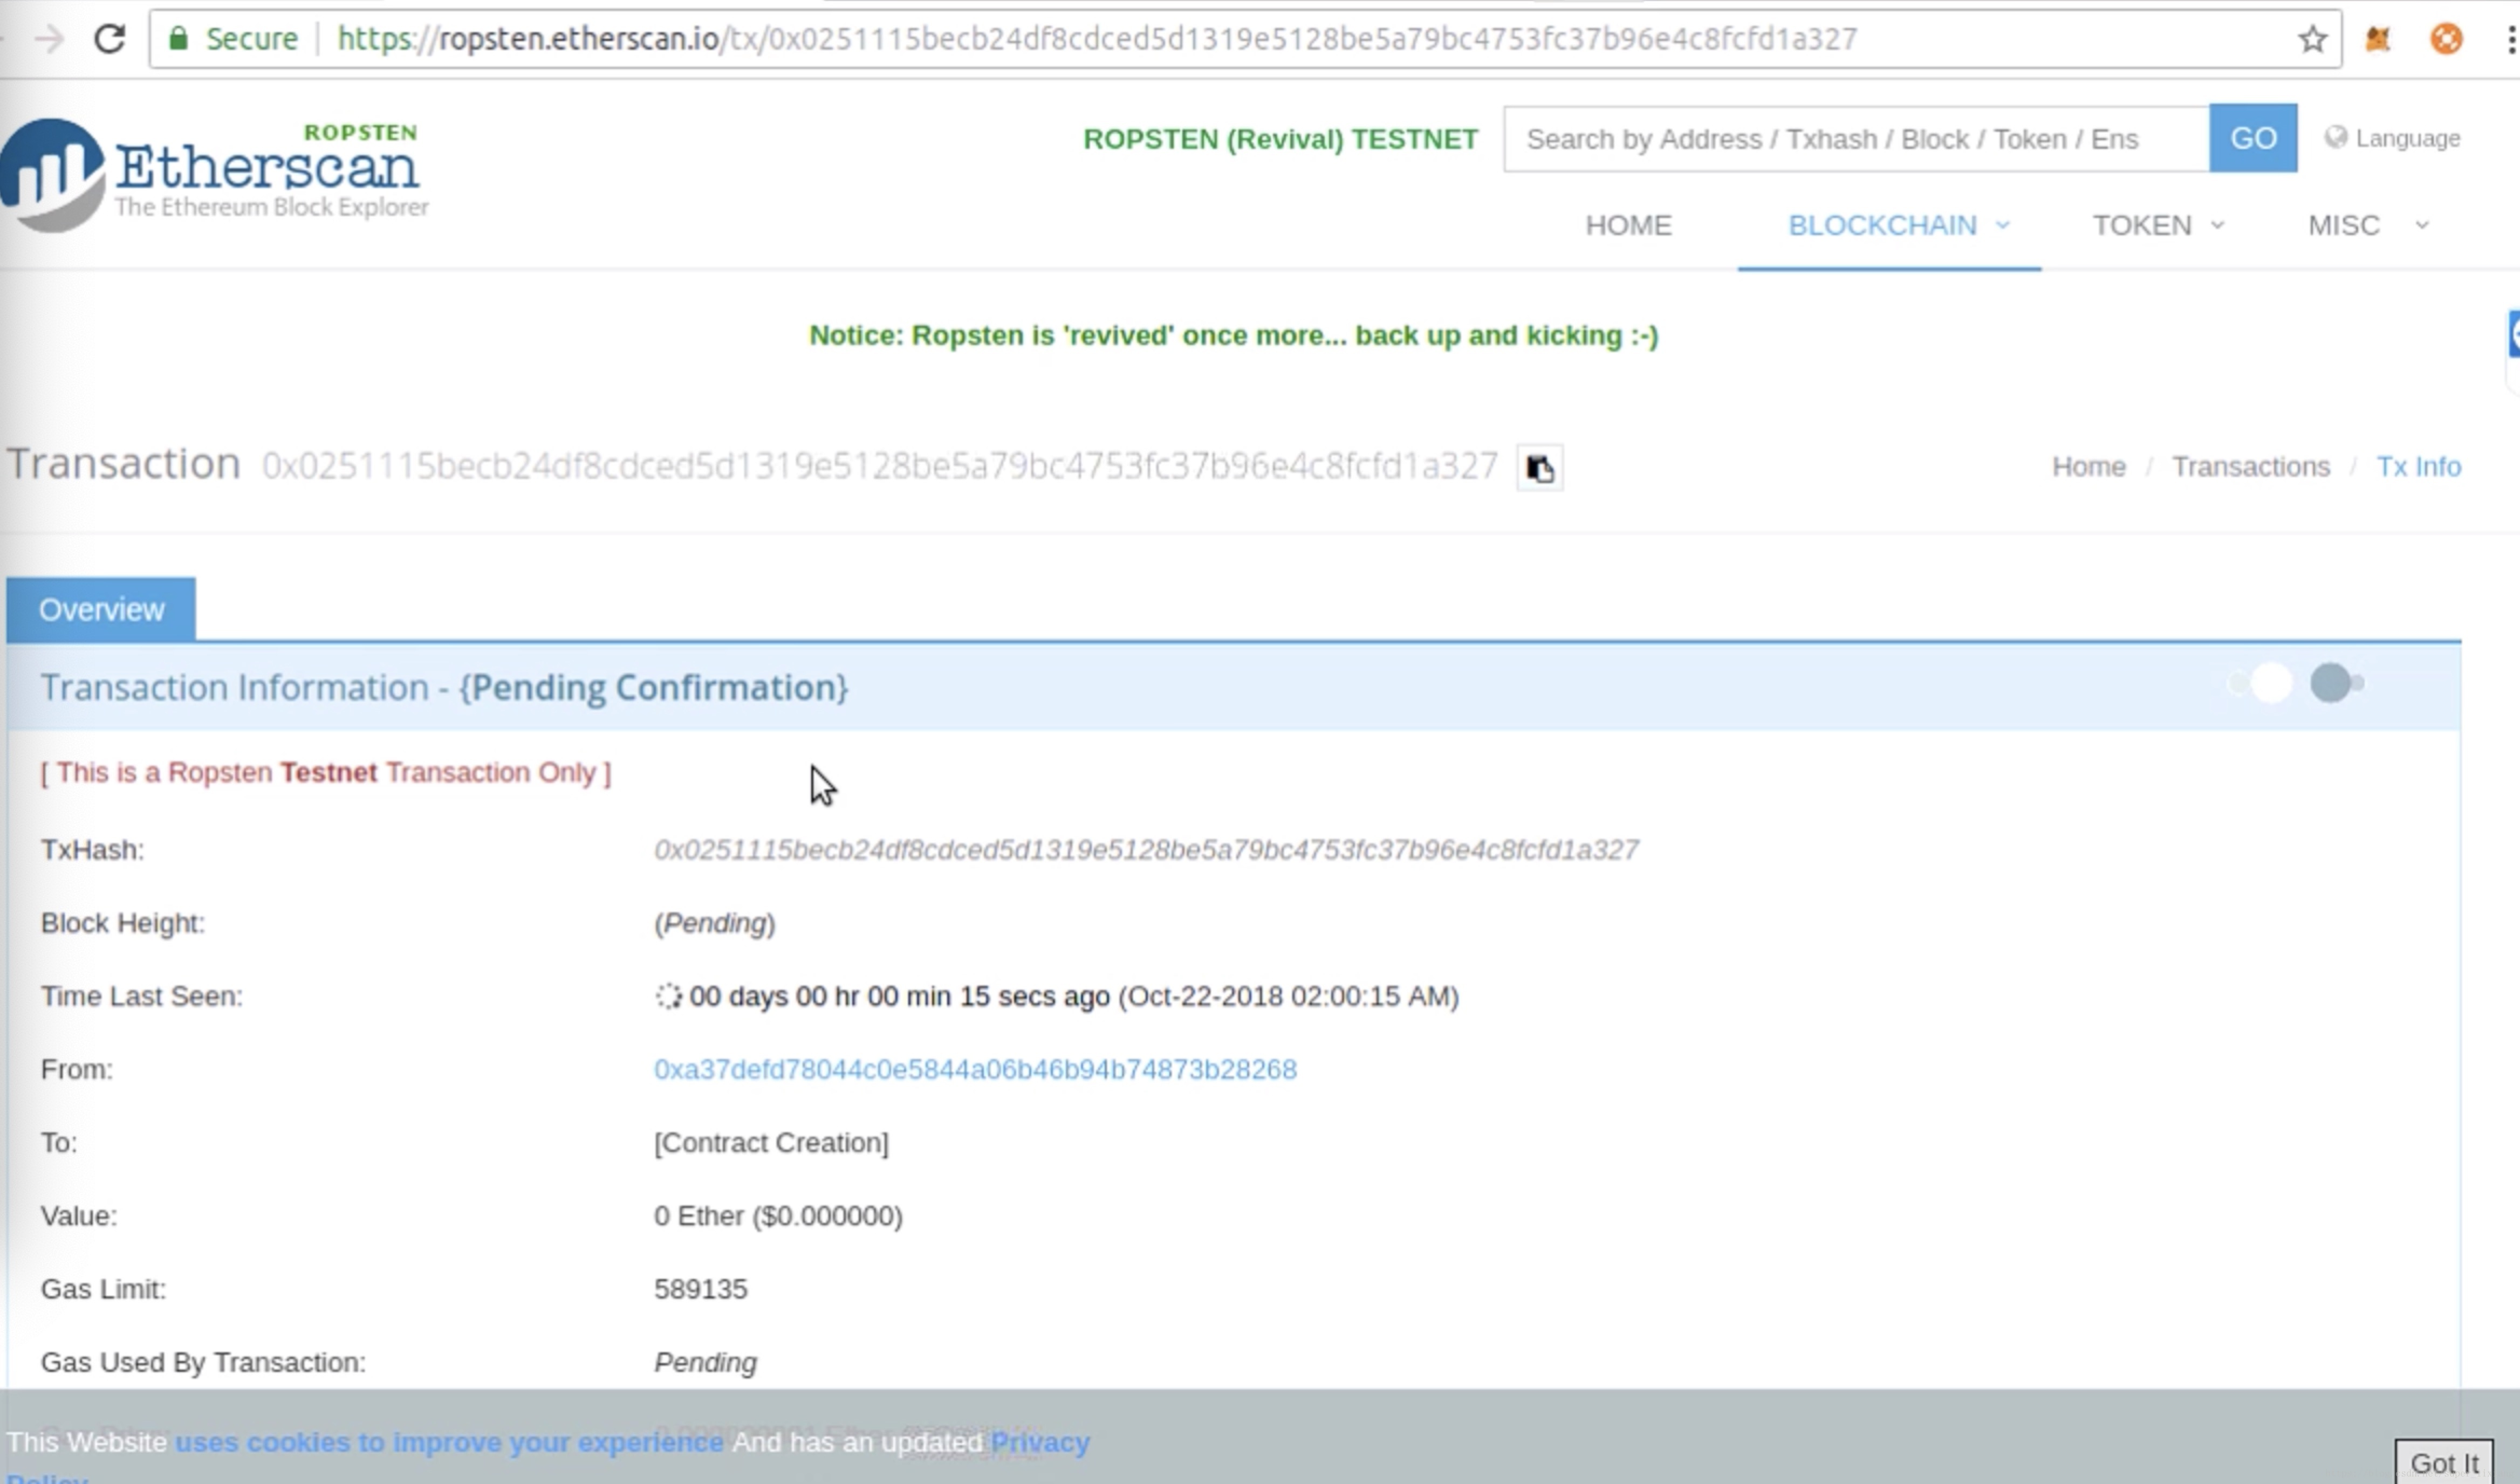Click the URL address bar
Viewport: 2520px width, 1484px height.
coord(1245,39)
